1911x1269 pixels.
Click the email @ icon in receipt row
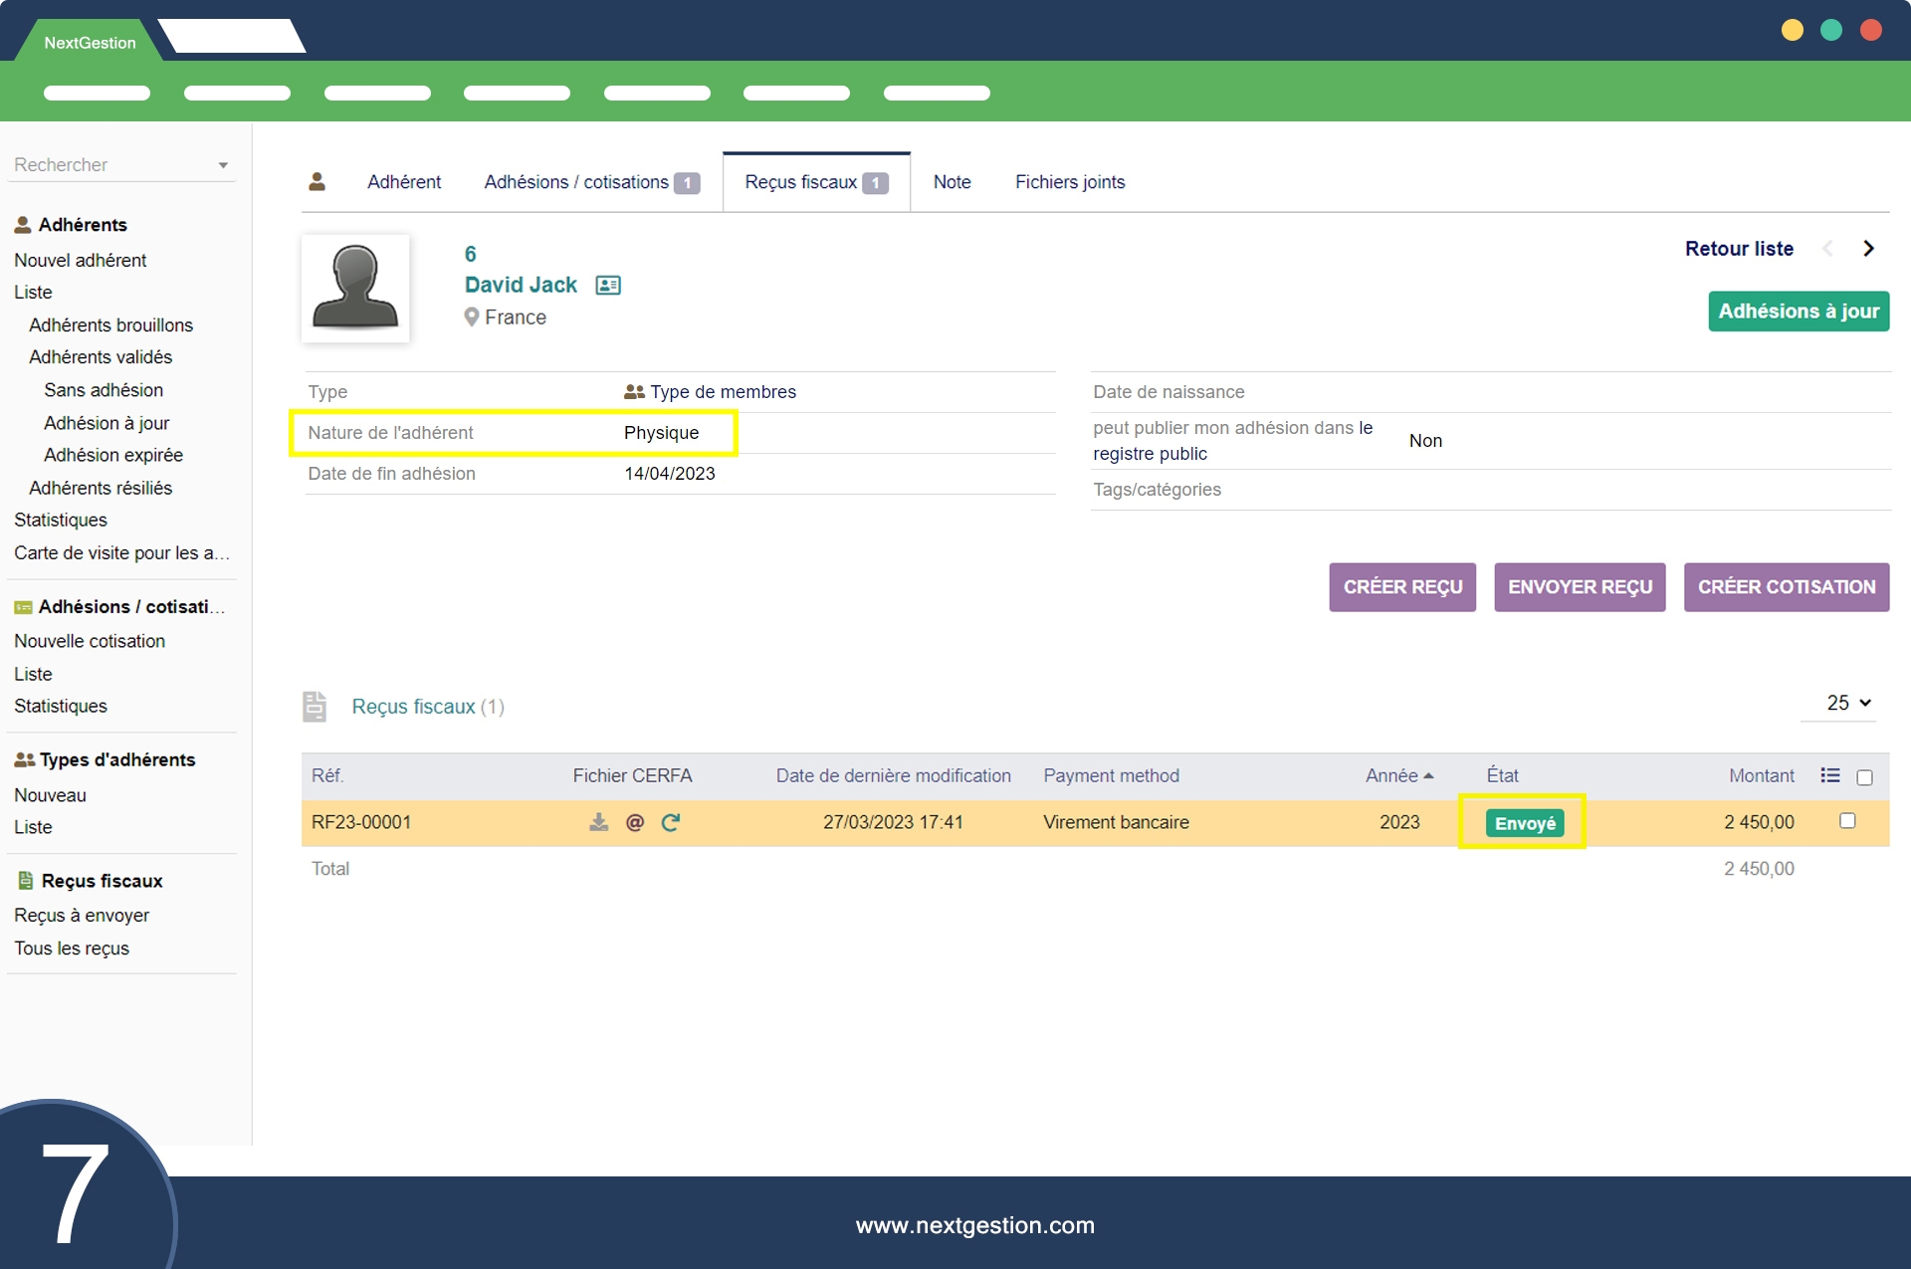click(x=635, y=822)
